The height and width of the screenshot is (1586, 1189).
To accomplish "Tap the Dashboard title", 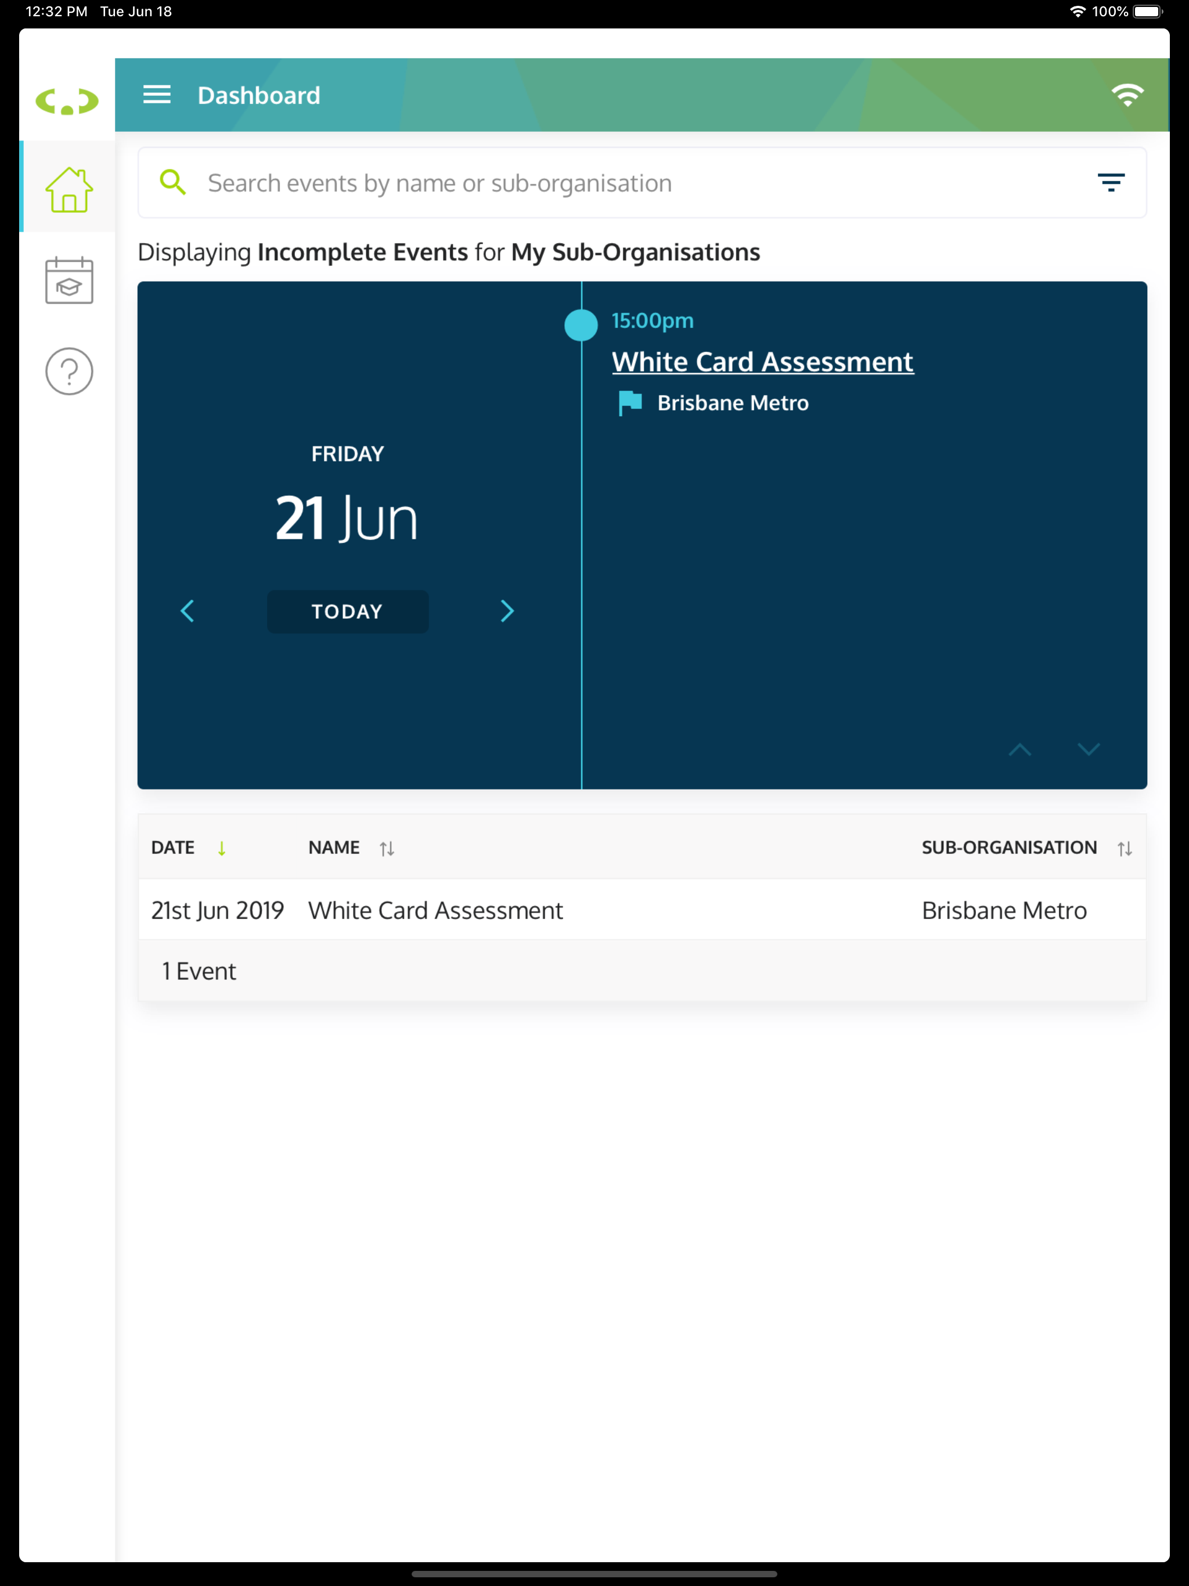I will (x=259, y=95).
